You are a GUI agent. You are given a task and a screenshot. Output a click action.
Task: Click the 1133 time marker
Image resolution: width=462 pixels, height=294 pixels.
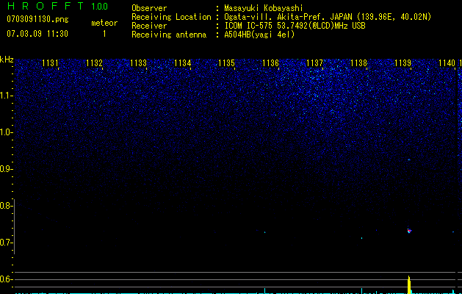click(x=139, y=63)
